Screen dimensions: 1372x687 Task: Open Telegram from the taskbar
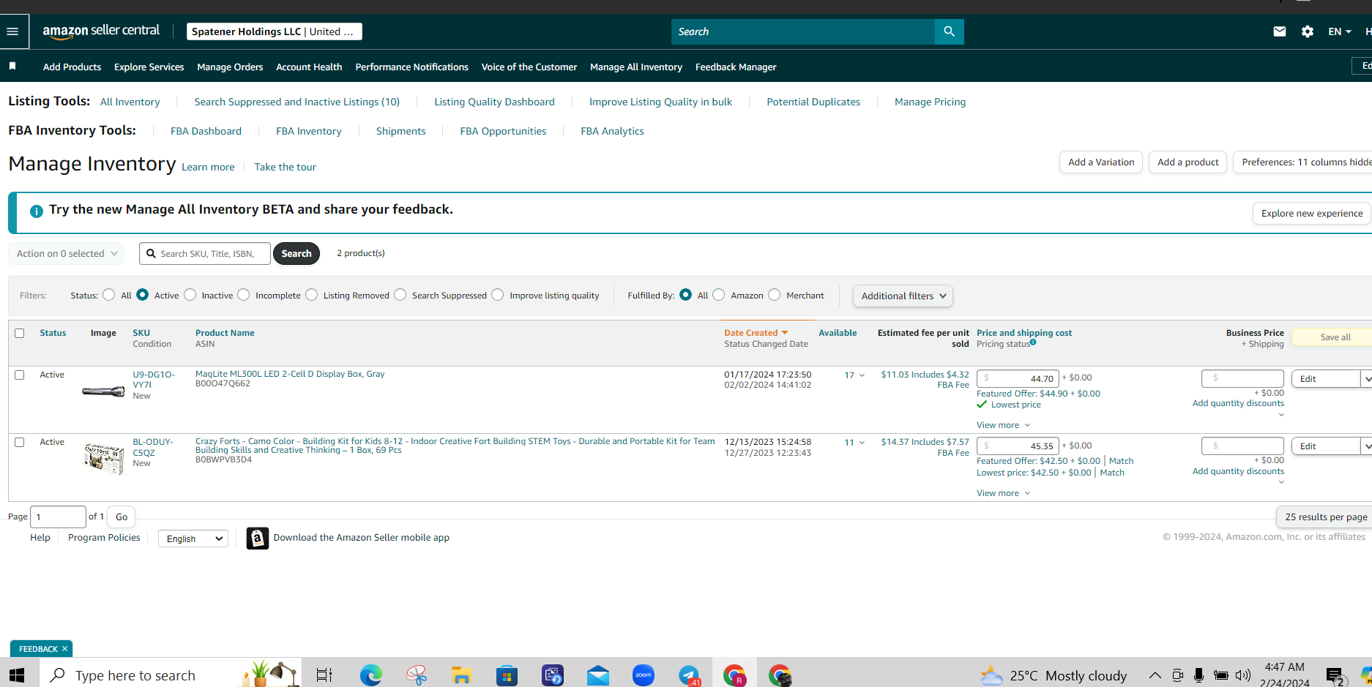coord(689,675)
